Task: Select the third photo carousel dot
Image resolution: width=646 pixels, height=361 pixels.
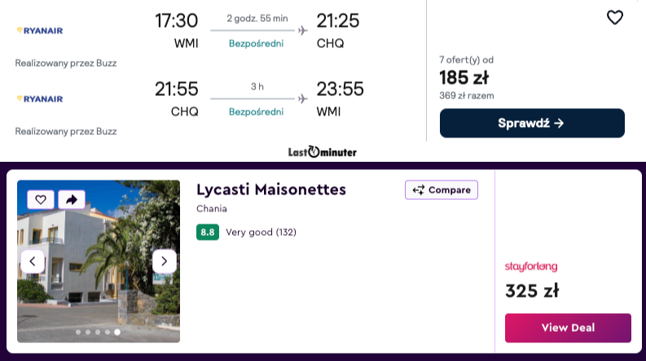Action: 98,332
